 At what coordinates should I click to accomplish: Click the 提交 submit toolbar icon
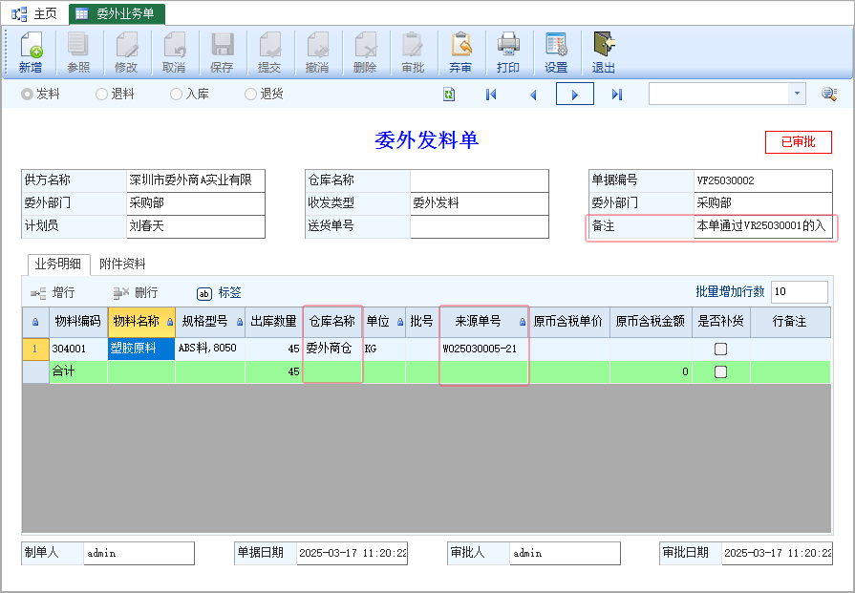click(x=269, y=45)
